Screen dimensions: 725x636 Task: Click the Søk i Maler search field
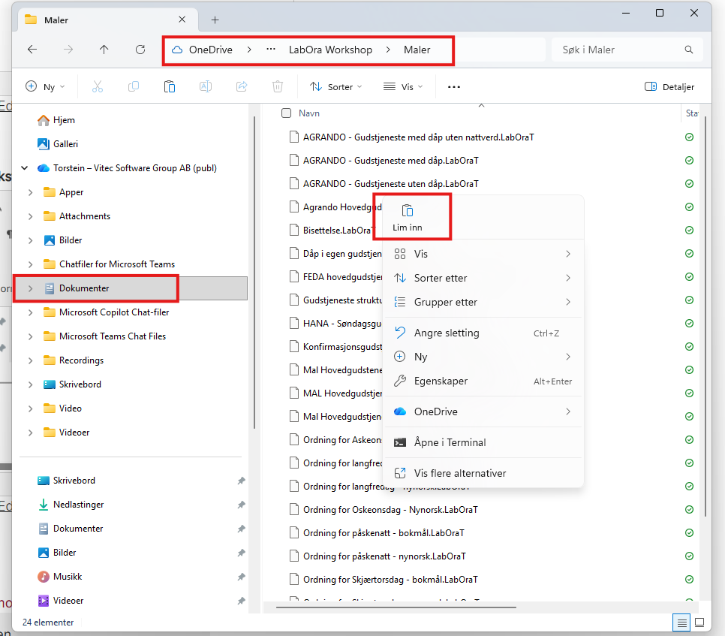(619, 50)
